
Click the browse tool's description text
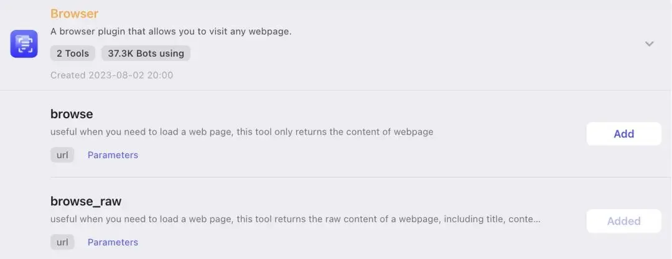coord(241,132)
